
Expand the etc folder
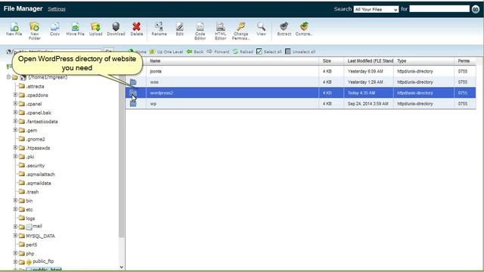[15, 209]
